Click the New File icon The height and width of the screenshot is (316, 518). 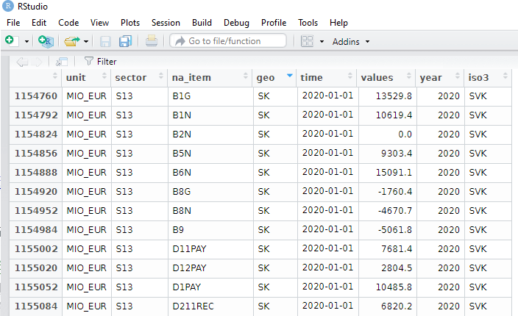12,41
